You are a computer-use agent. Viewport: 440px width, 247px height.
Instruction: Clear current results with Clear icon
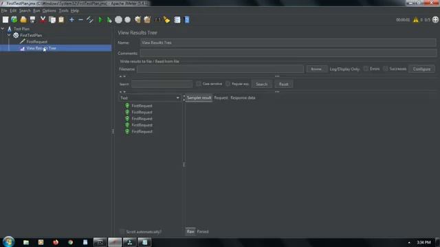click(x=137, y=20)
